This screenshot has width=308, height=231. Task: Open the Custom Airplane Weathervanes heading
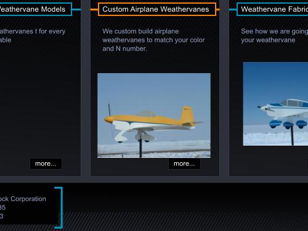[x=157, y=9]
